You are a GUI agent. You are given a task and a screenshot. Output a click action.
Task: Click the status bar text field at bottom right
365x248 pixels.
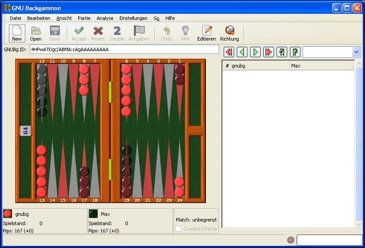330,240
